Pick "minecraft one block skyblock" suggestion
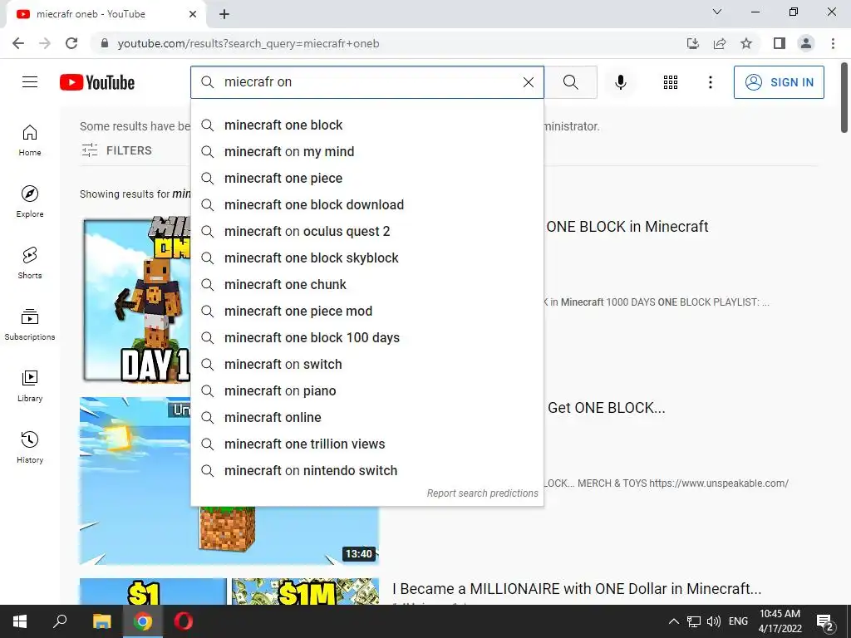 (x=366, y=258)
